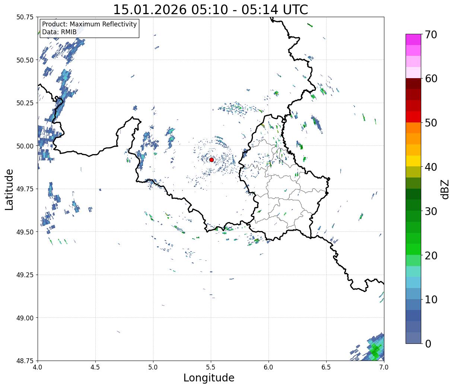Click the latitude tick label 48.75
The image size is (454, 387).
(25, 361)
